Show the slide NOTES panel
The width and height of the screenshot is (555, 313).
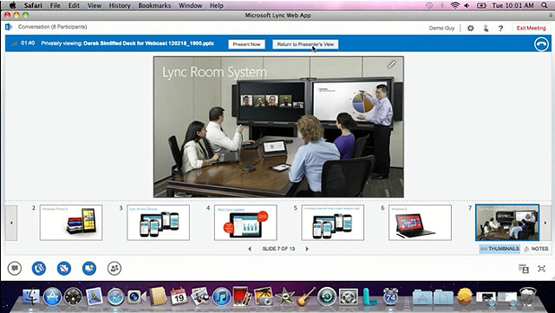[536, 249]
